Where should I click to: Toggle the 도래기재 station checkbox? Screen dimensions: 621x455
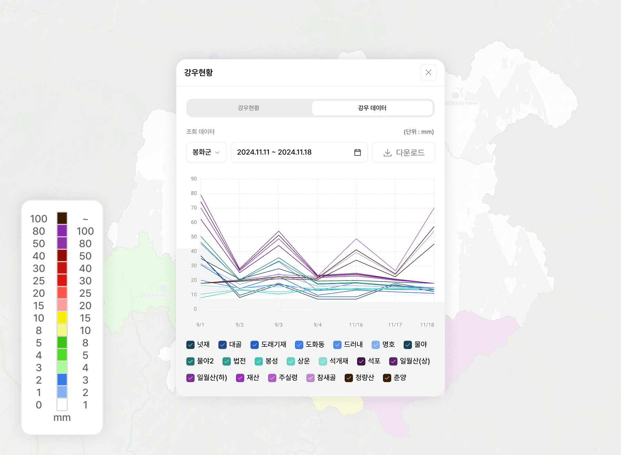pyautogui.click(x=255, y=345)
